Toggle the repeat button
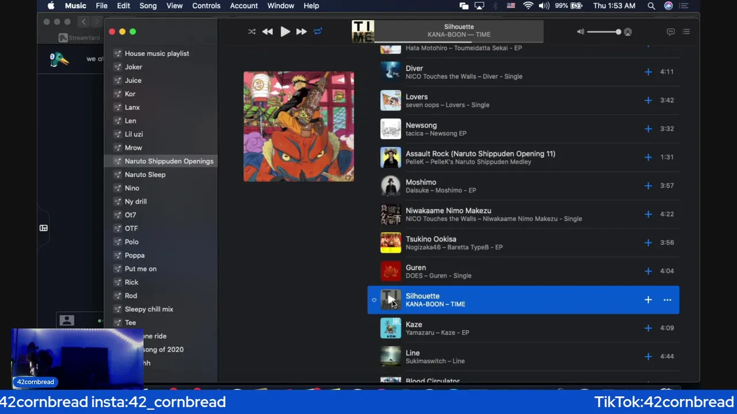The height and width of the screenshot is (414, 737). point(318,32)
